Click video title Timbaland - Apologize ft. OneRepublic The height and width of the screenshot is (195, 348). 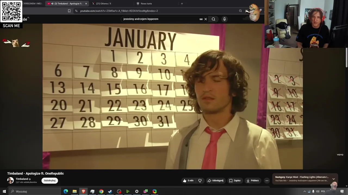pos(35,173)
